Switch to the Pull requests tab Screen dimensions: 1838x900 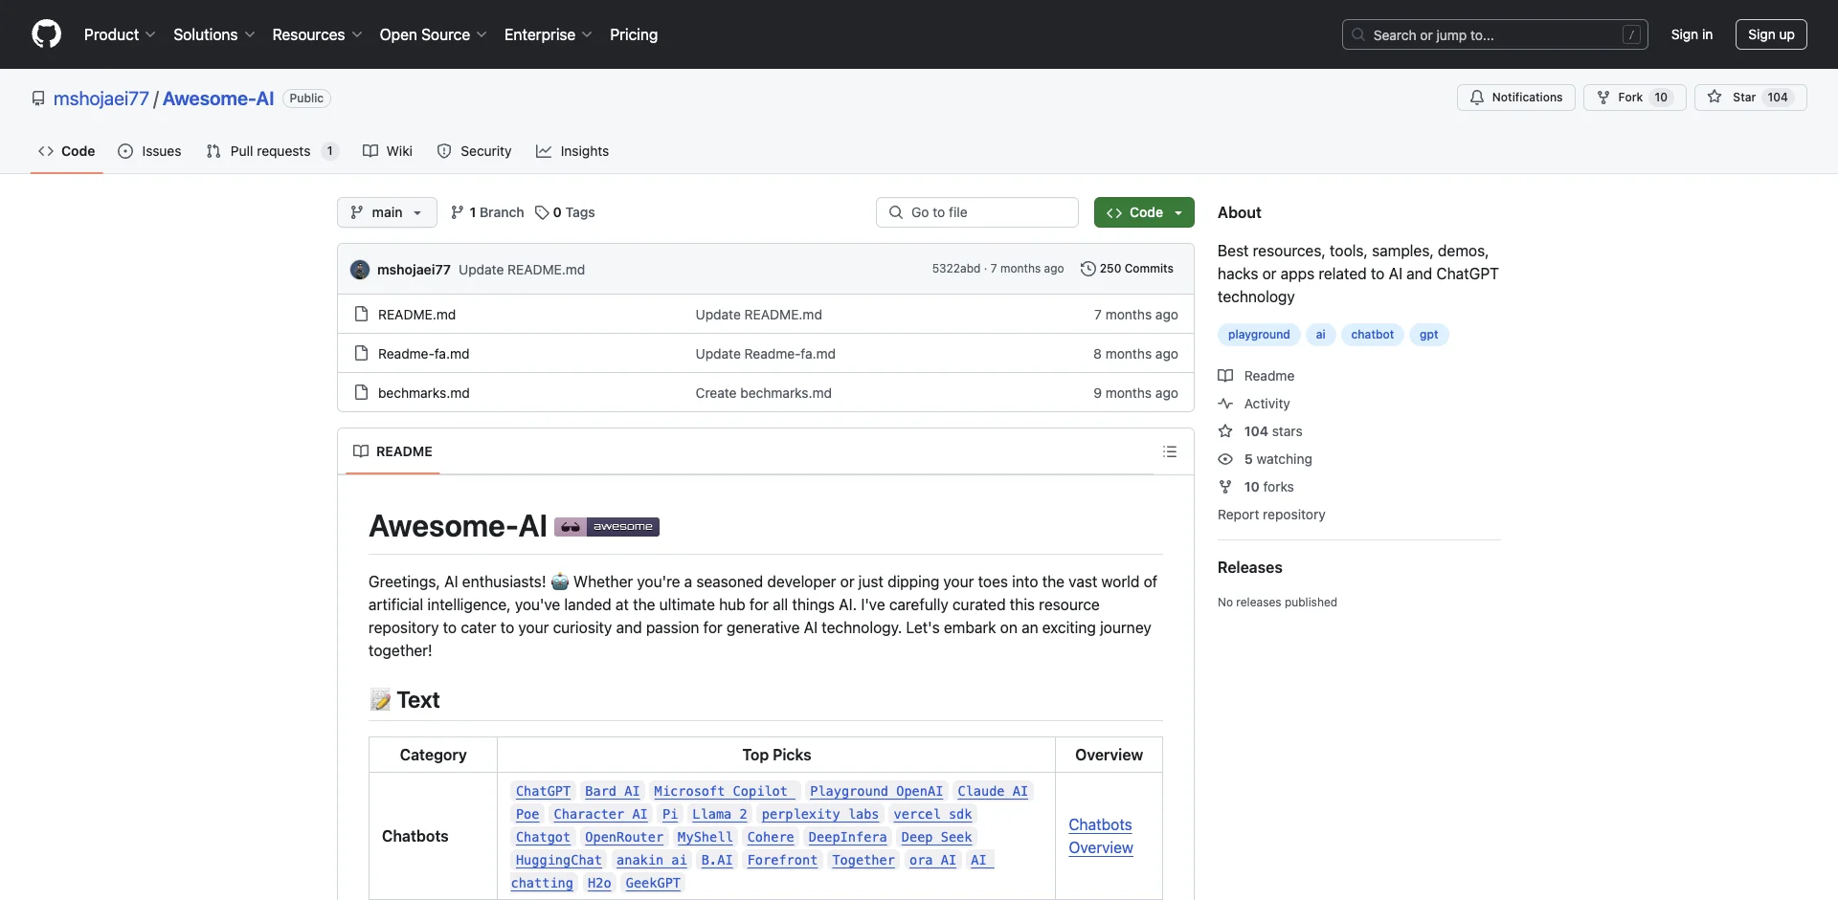[x=272, y=151]
